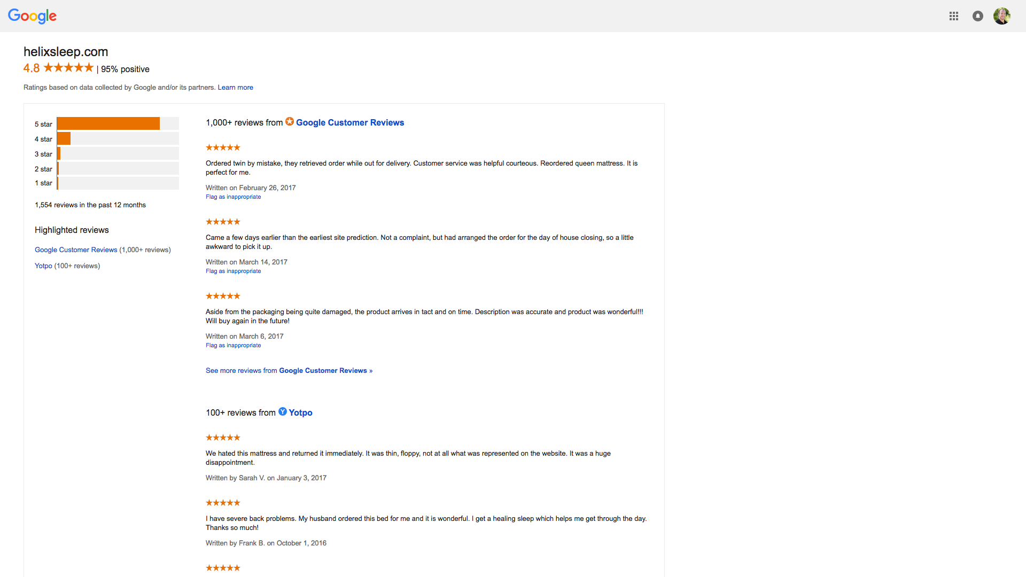Image resolution: width=1026 pixels, height=577 pixels.
Task: Open the Yotpo heading link
Action: coord(300,413)
